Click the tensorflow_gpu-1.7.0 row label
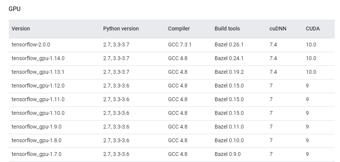Image resolution: width=340 pixels, height=162 pixels. (37, 154)
